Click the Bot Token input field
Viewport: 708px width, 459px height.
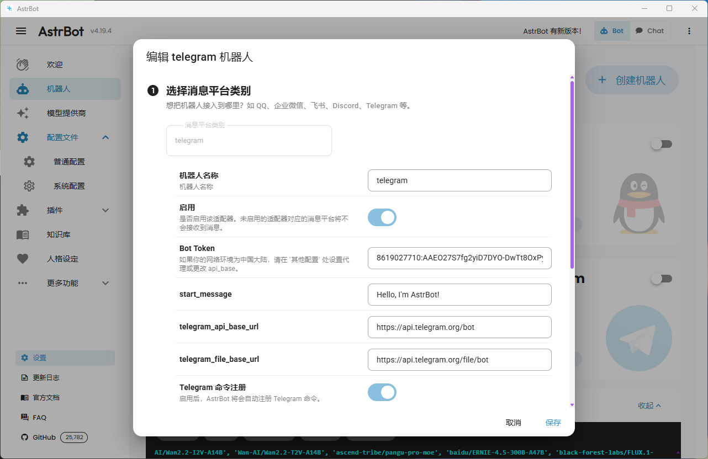coord(459,258)
